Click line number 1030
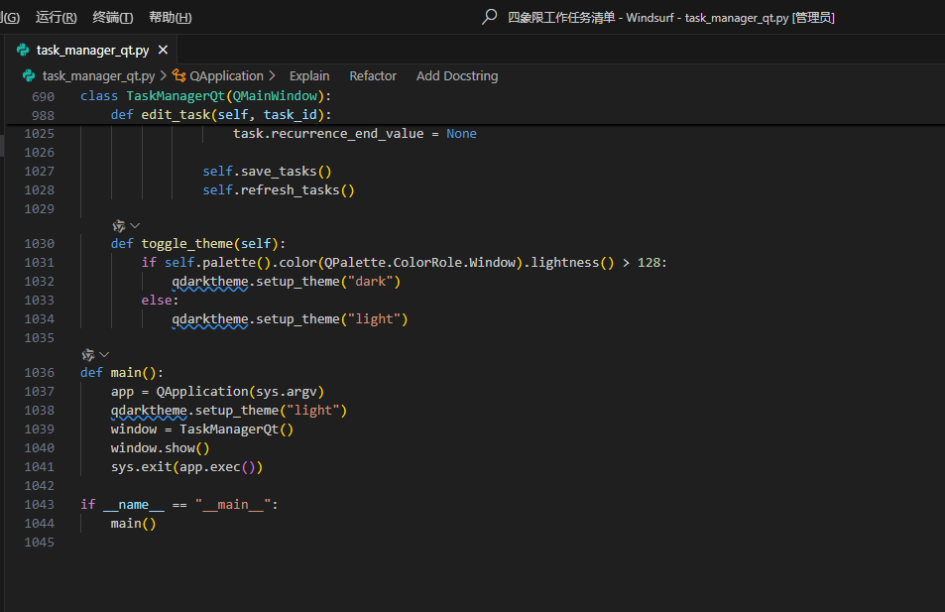Image resolution: width=945 pixels, height=612 pixels. pos(40,244)
